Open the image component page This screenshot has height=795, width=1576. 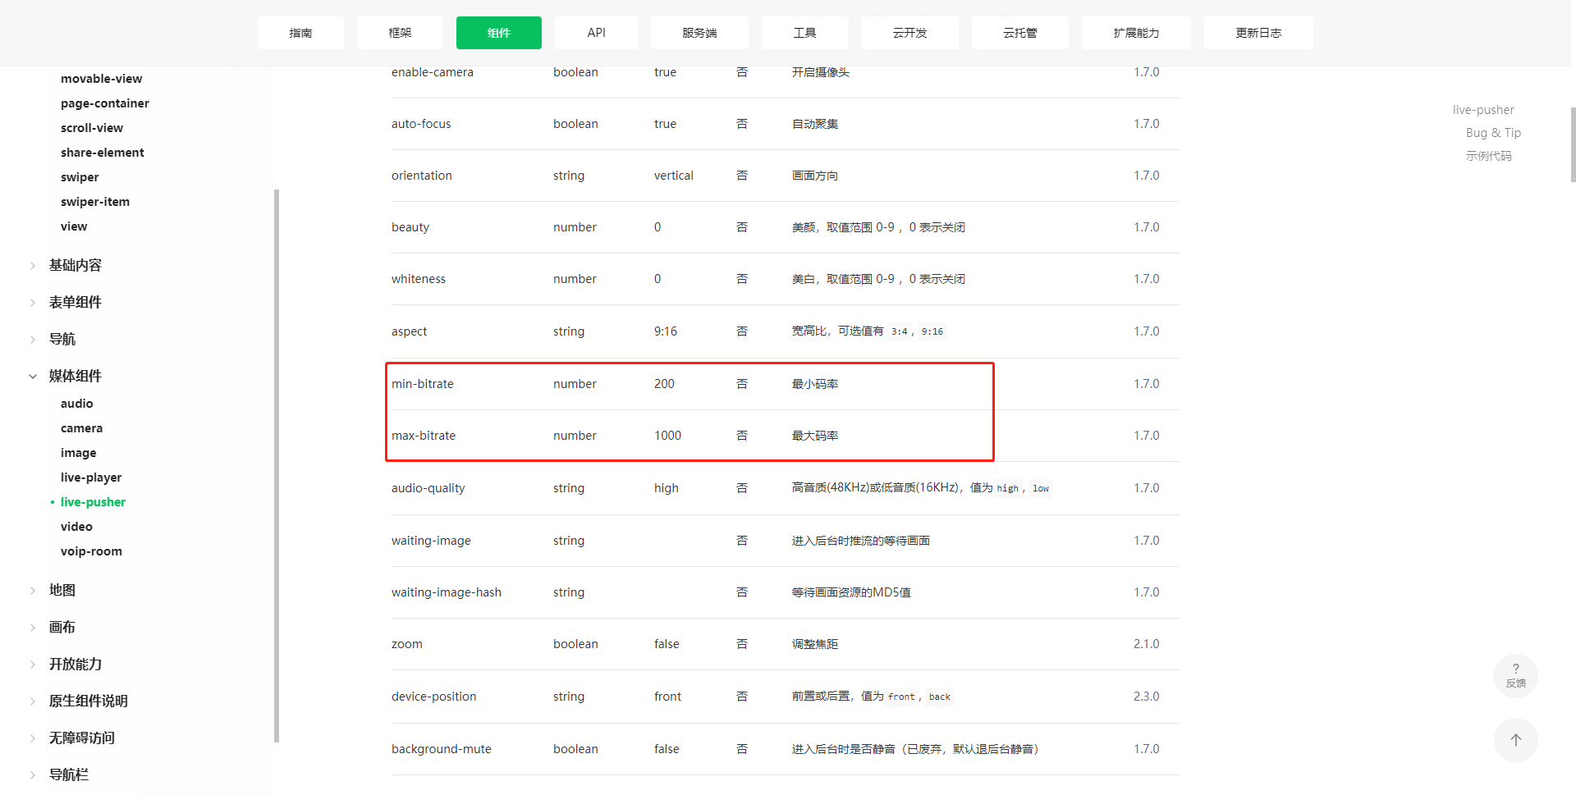coord(79,453)
